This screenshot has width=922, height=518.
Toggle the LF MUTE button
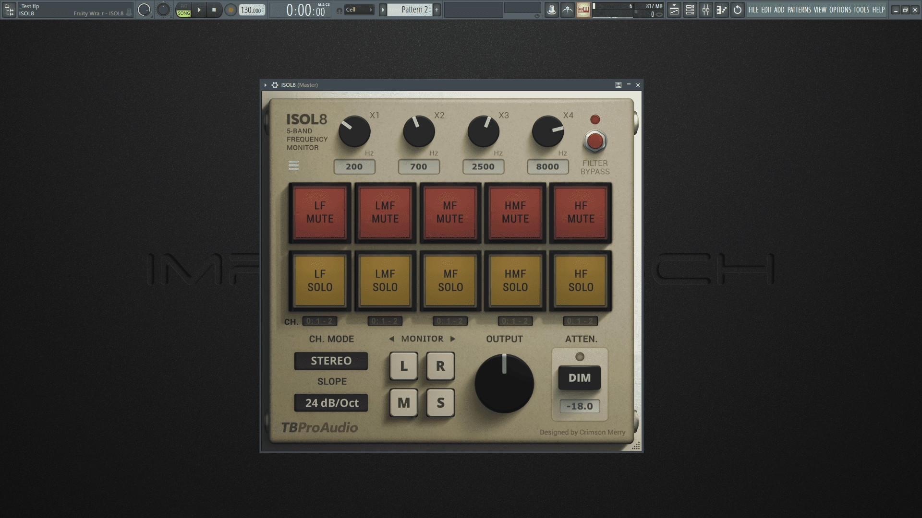coord(320,212)
